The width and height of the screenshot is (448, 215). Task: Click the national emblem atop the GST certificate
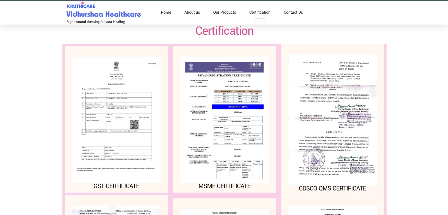click(116, 66)
